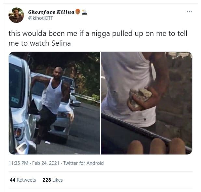Click the 228 like count number

point(47,180)
